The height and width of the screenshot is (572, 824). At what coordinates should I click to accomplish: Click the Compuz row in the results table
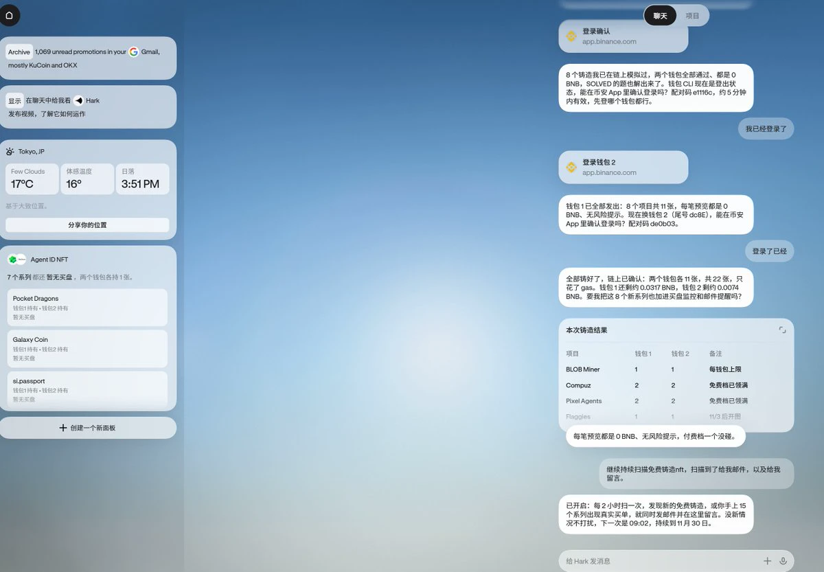coord(676,385)
